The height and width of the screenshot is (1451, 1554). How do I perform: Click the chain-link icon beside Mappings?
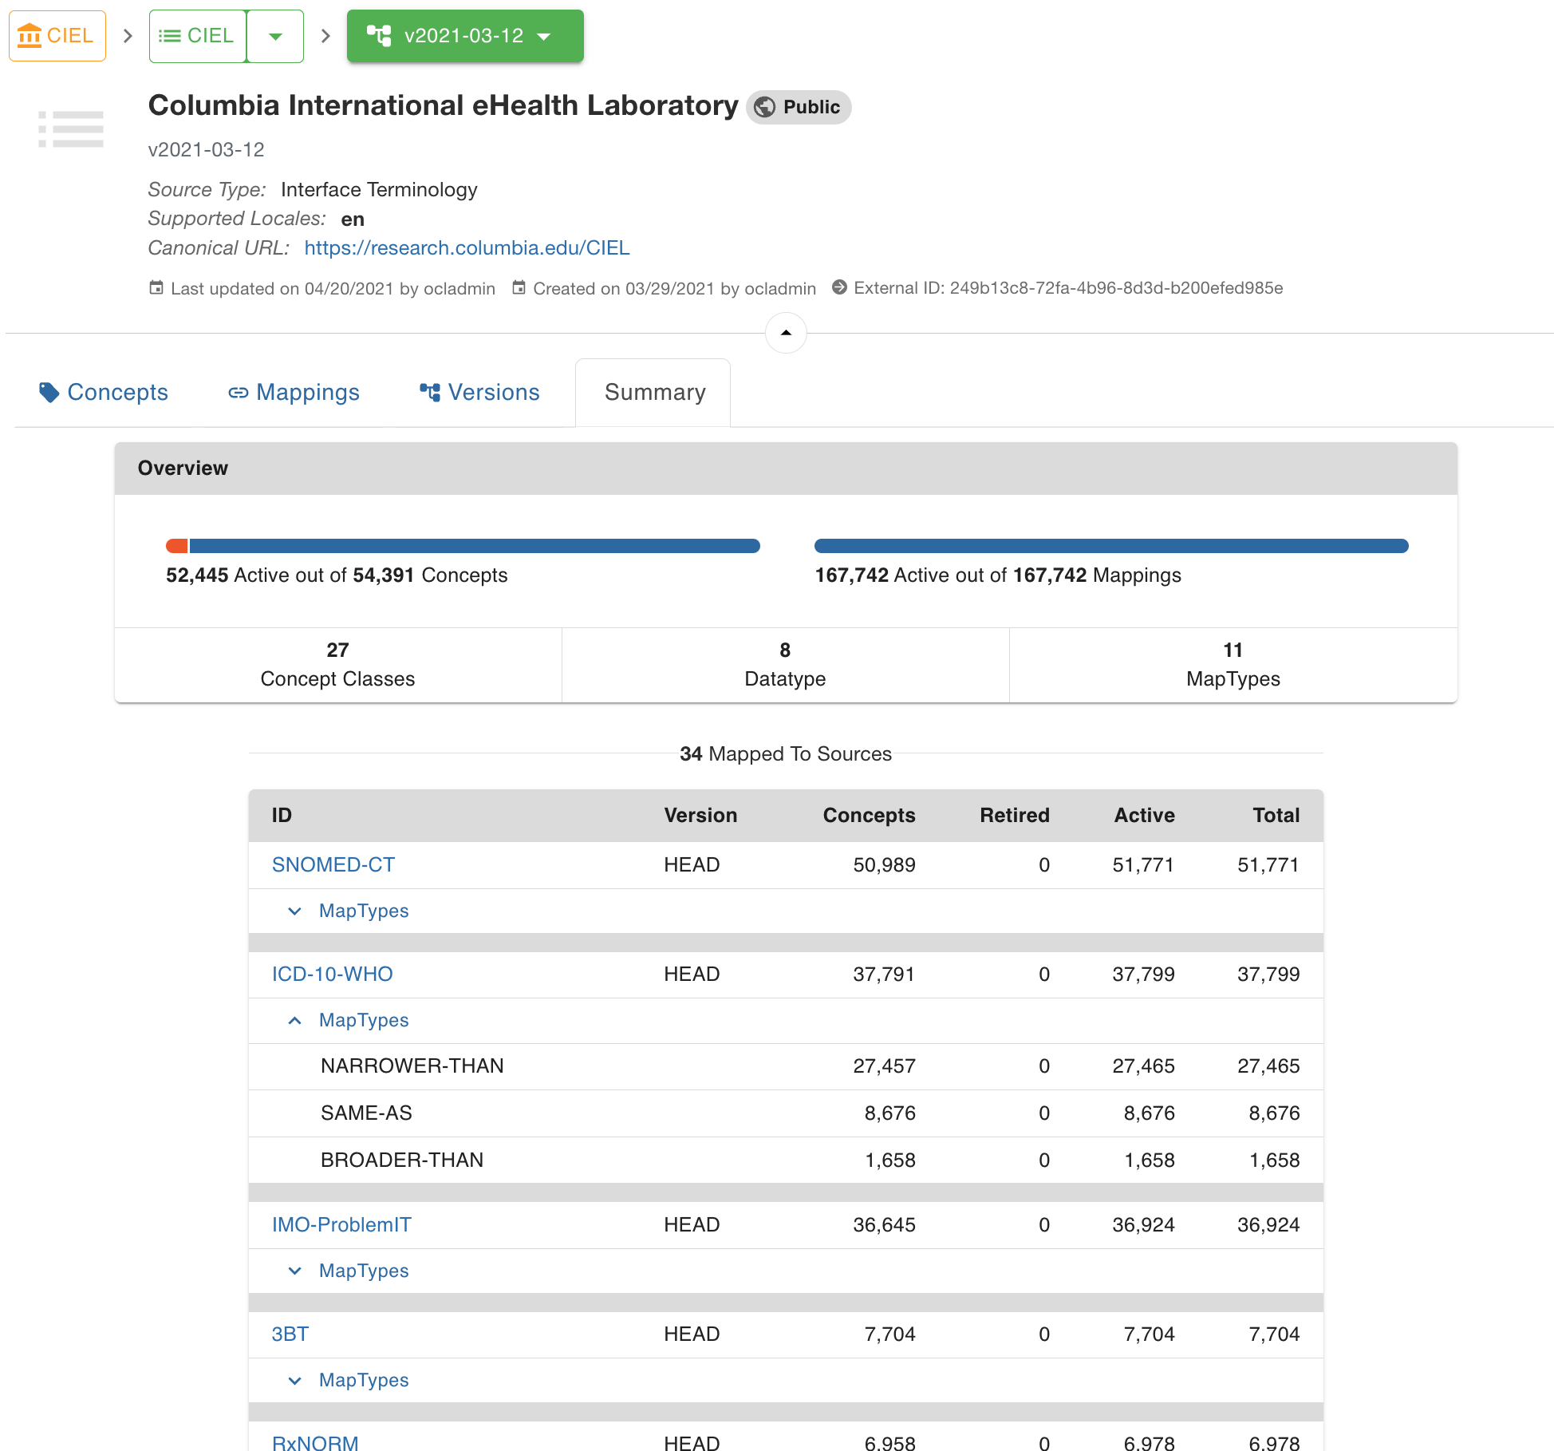pos(239,392)
